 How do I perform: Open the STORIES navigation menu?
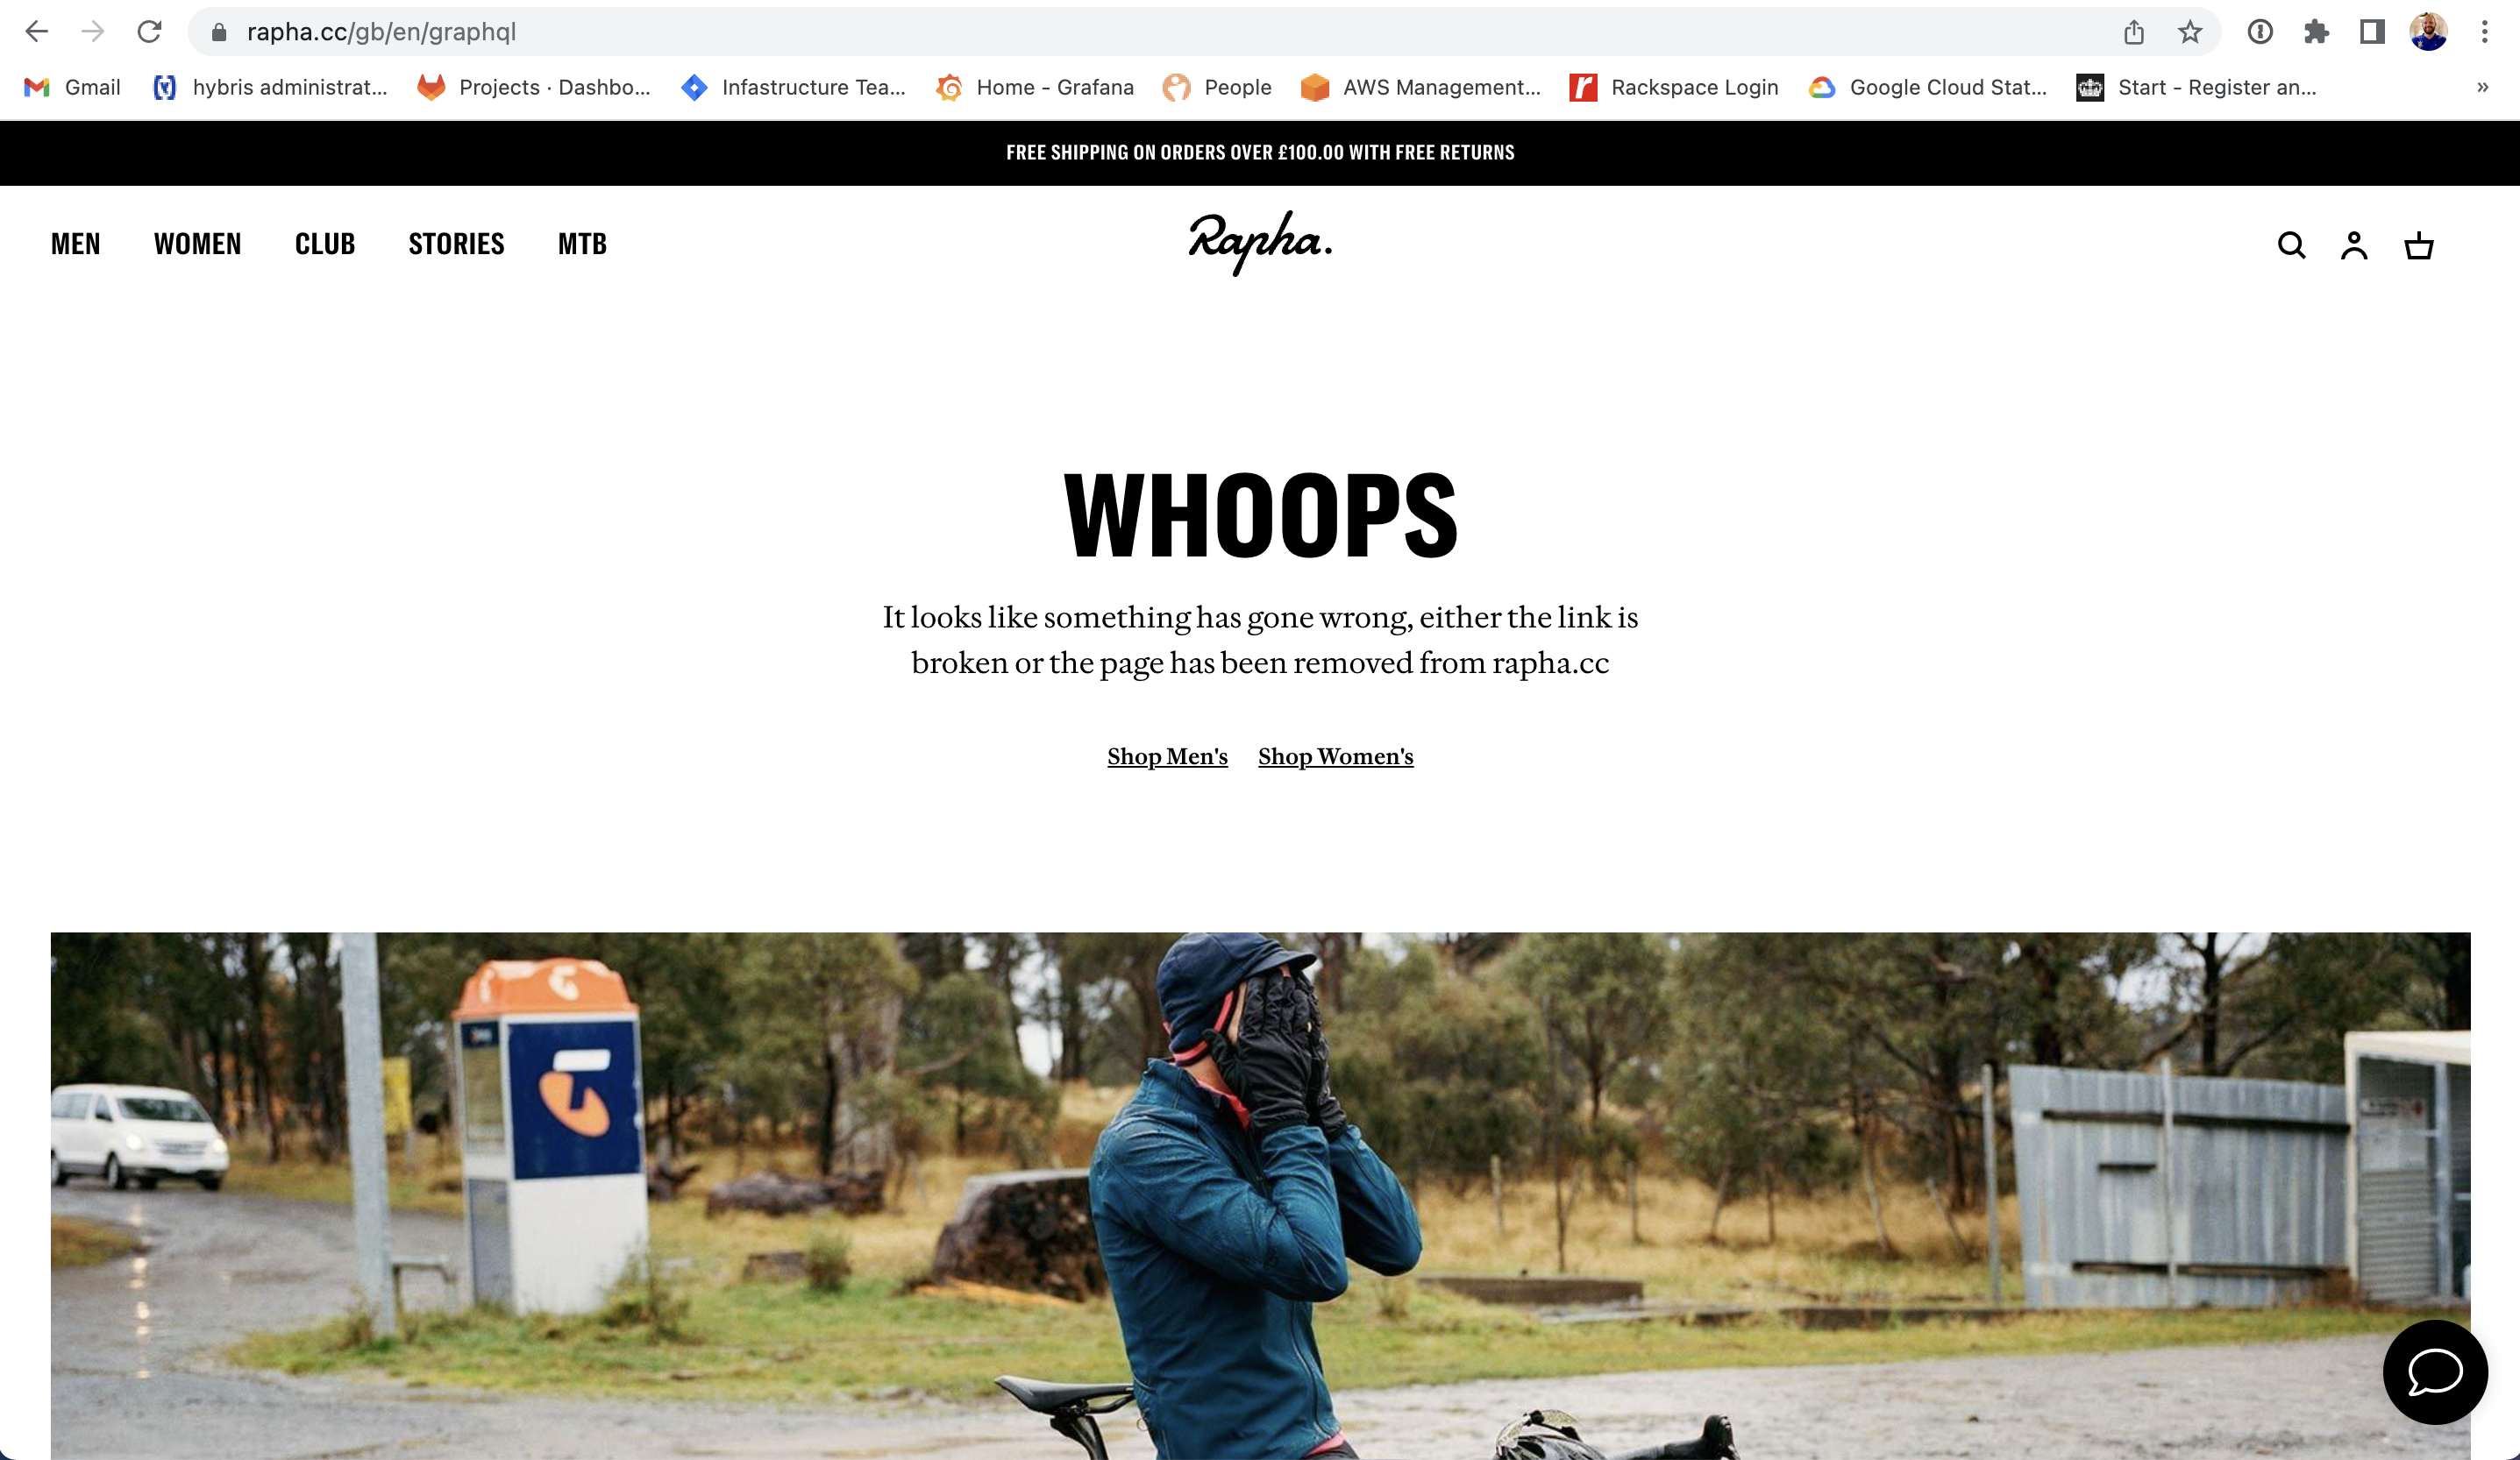pos(456,244)
